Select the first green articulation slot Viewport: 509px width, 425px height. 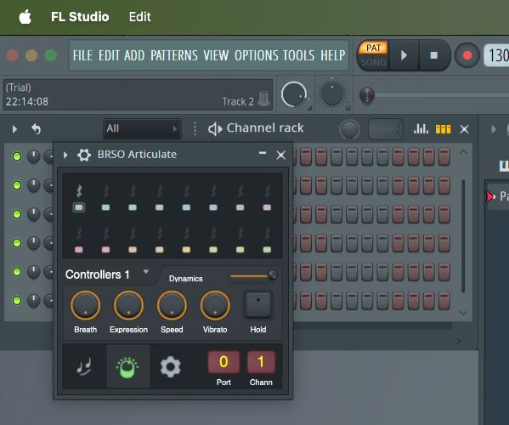(x=79, y=207)
